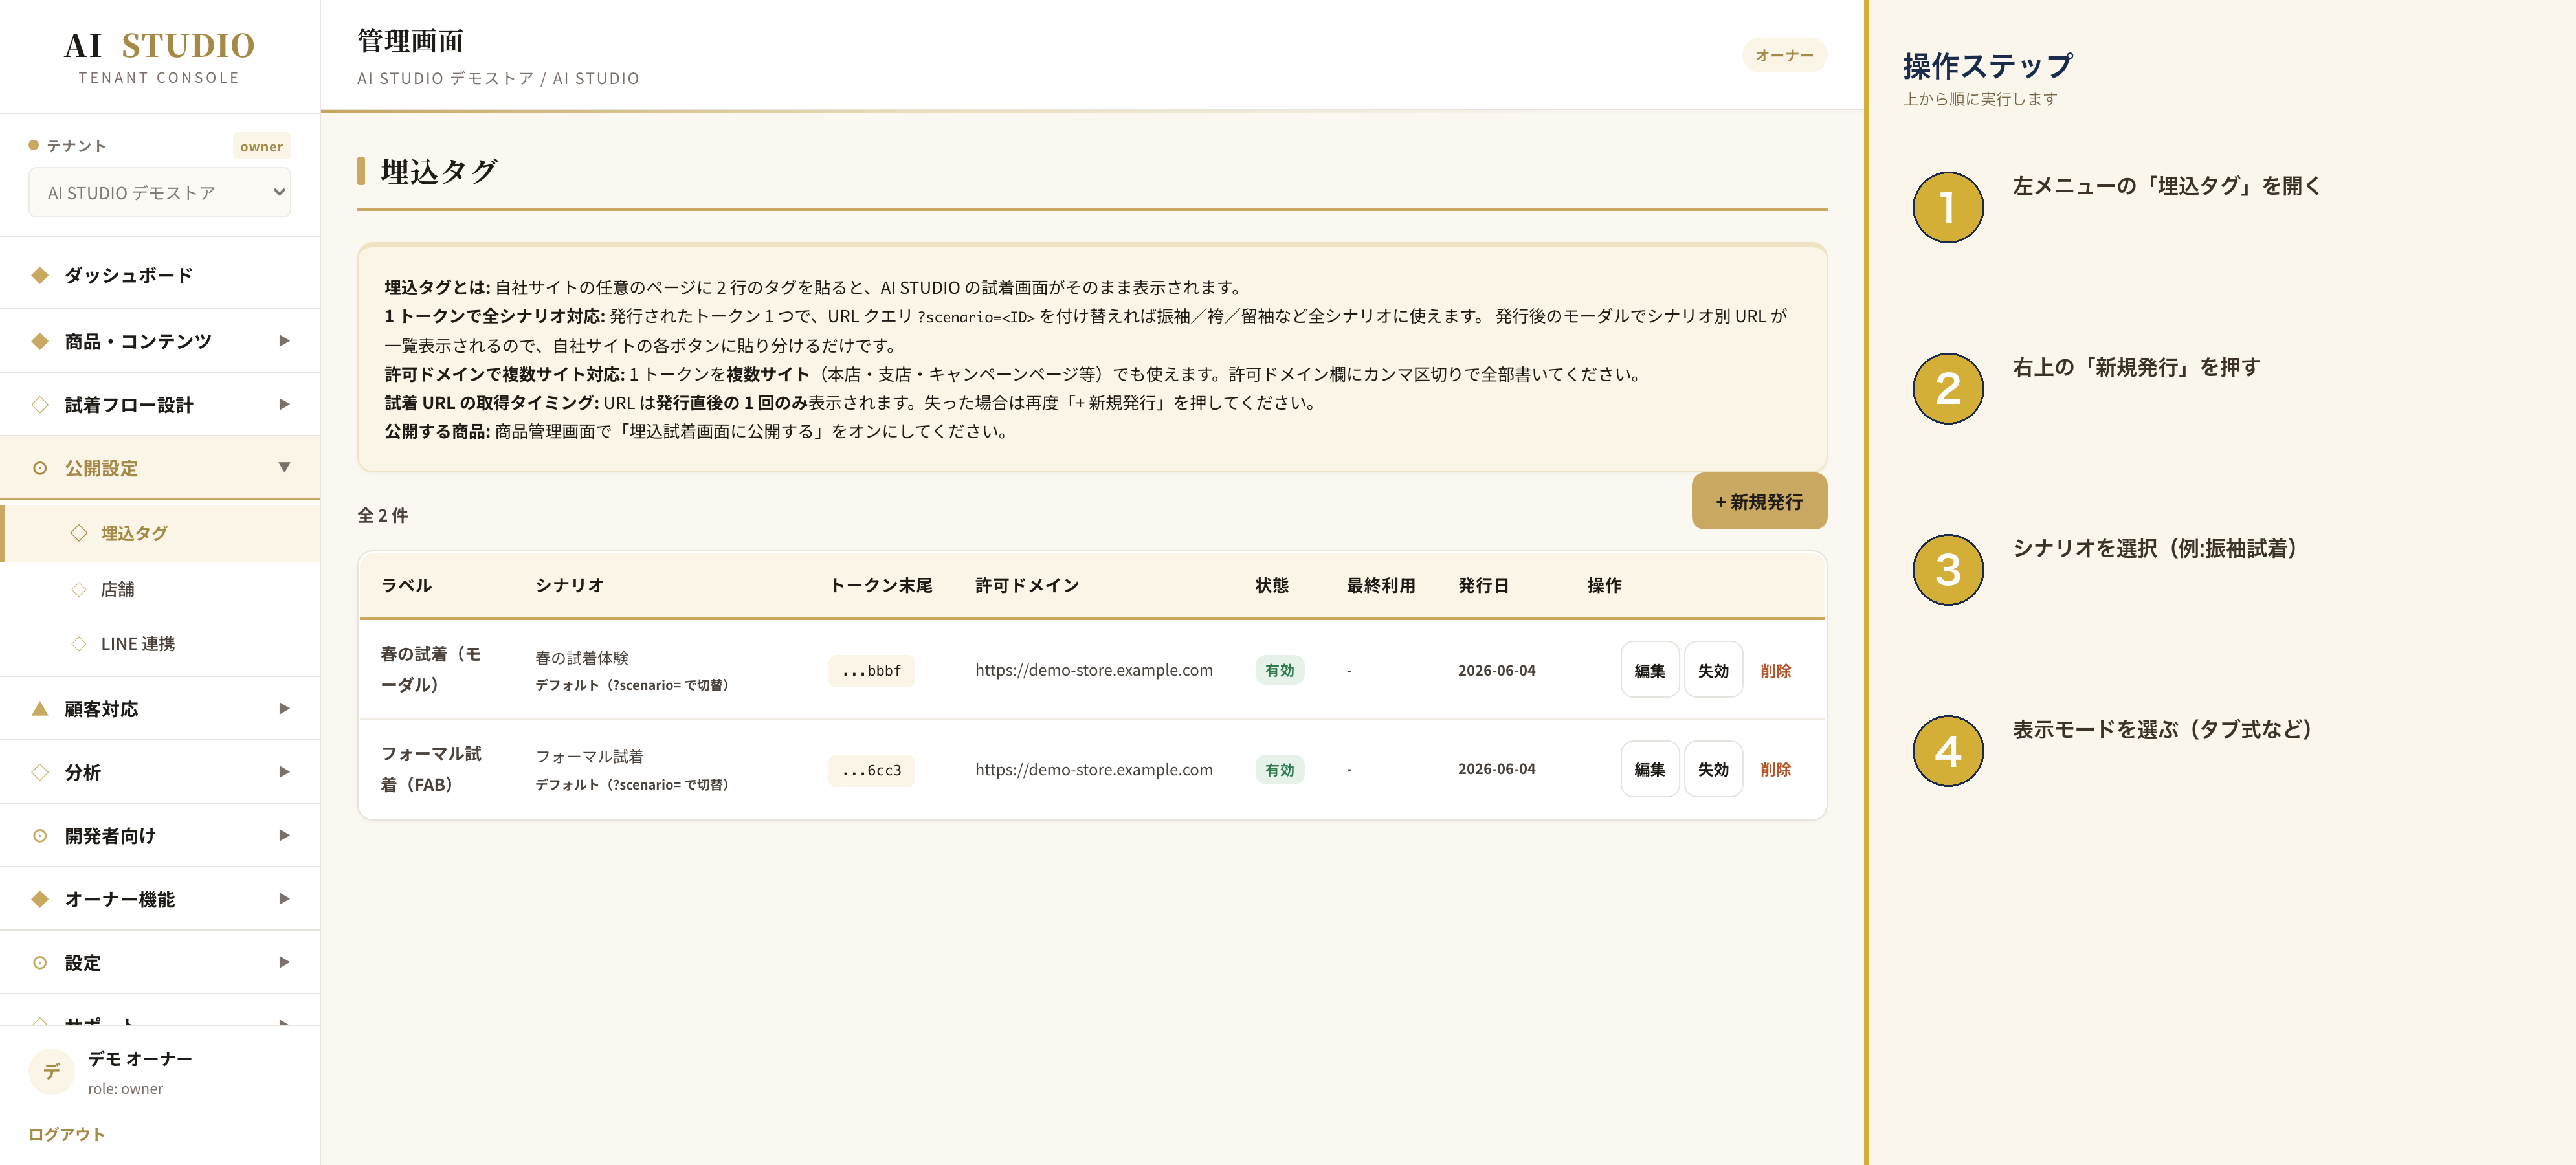Expand the 試着フロー設計 arrow
This screenshot has width=2576, height=1165.
284,405
